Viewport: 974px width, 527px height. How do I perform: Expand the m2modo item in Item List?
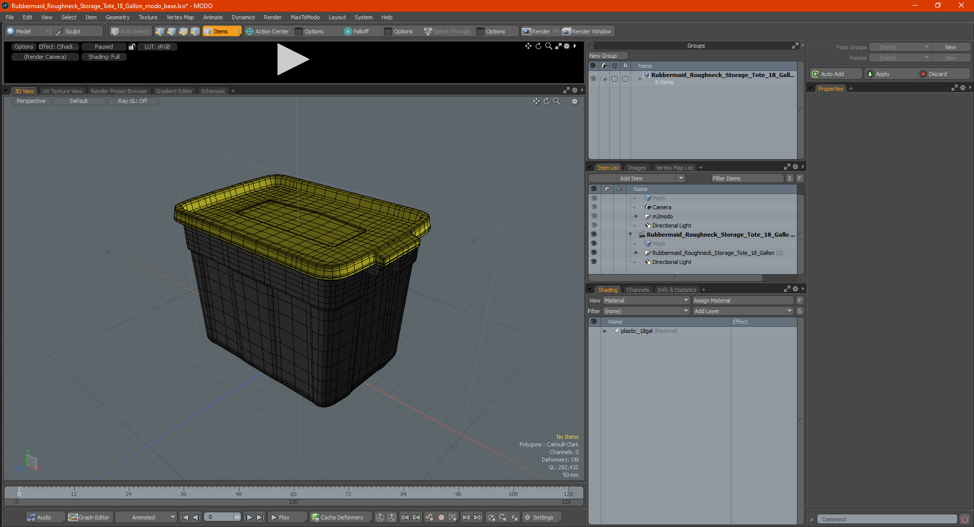tap(636, 216)
